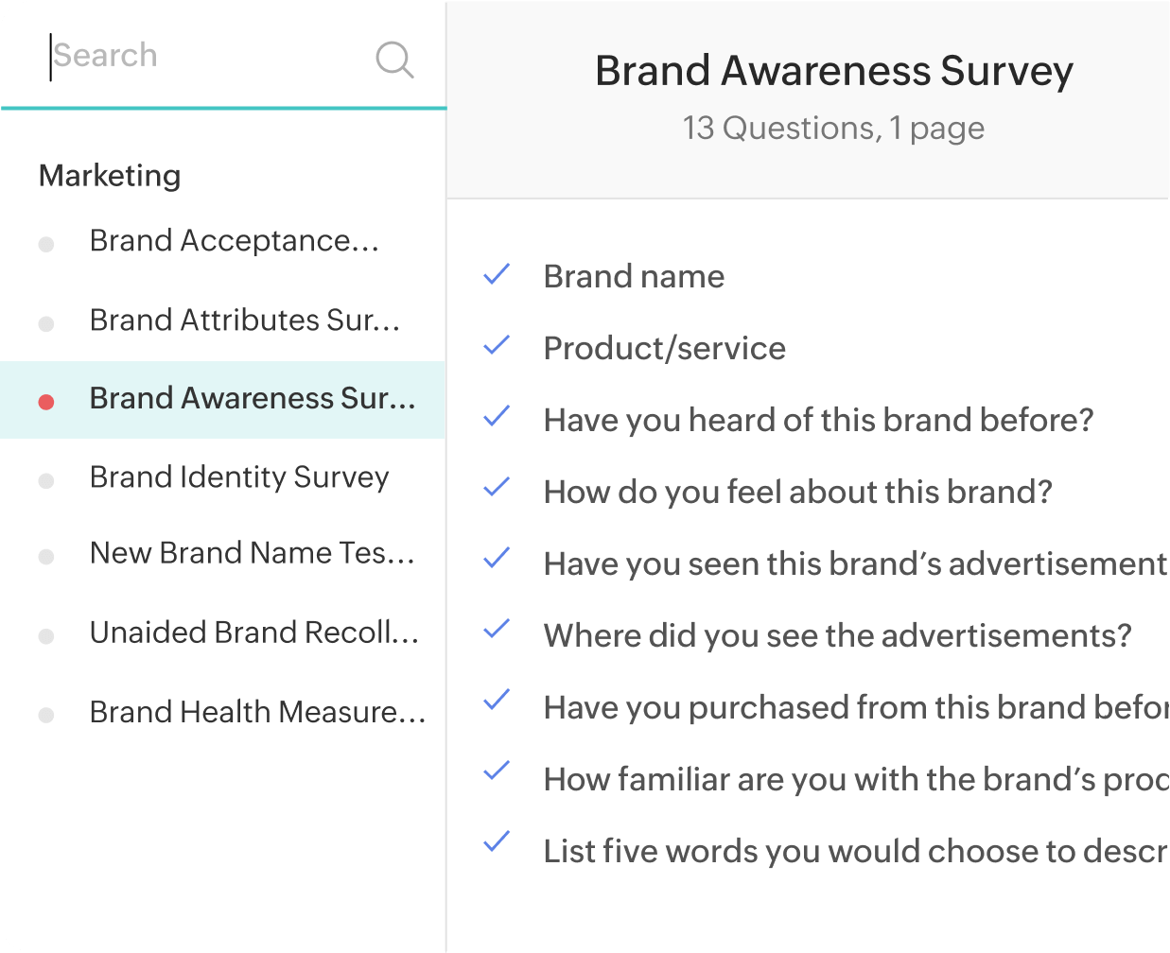Open the Brand Attributes Survey template
Screen dimensions: 1170x953
click(x=244, y=321)
